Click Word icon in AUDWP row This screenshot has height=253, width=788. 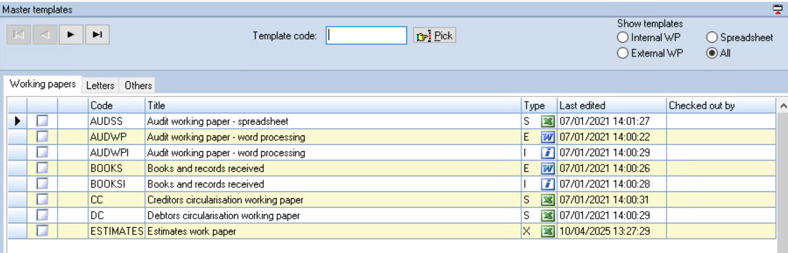tap(547, 137)
